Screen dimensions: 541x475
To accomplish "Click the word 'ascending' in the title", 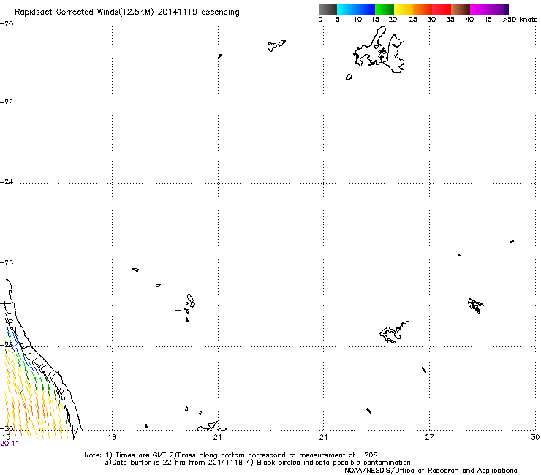I will (x=220, y=12).
